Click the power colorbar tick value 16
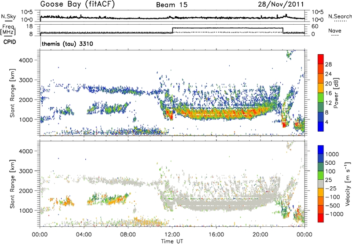Viewport: 352px width, 244px height. (328, 93)
